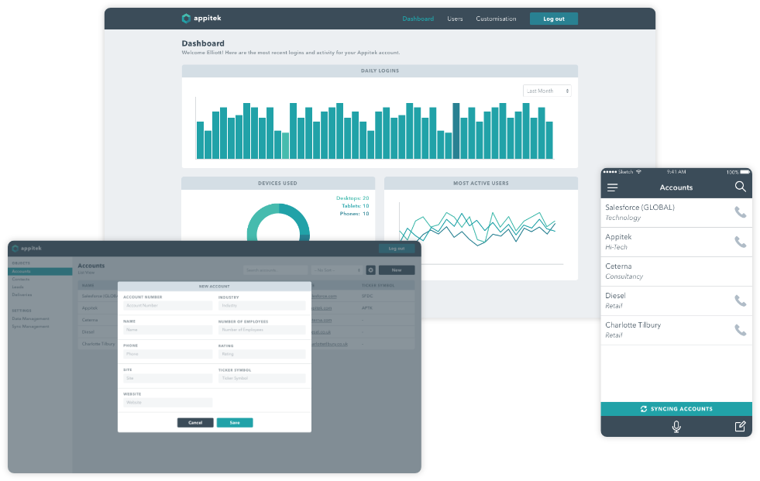This screenshot has height=481, width=760.
Task: Open Salesforce (GLOBAL) in the mobile accounts list
Action: [x=676, y=213]
